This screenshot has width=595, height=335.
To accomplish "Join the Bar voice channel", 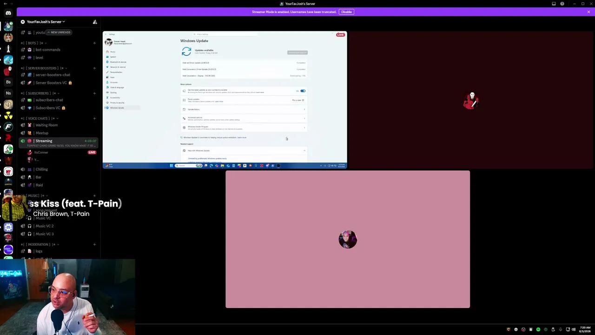I will 59,177.
